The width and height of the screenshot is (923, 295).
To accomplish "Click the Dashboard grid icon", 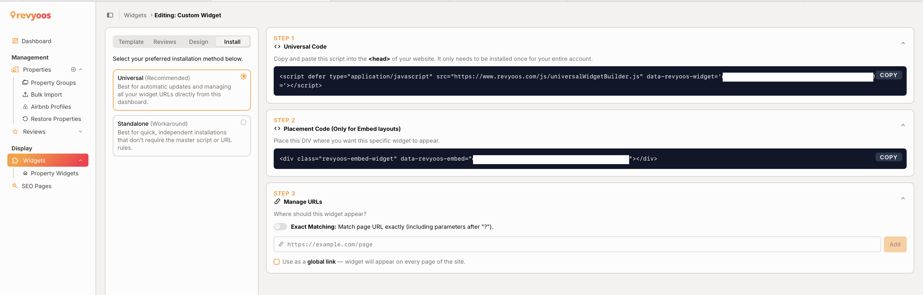I will coord(15,41).
